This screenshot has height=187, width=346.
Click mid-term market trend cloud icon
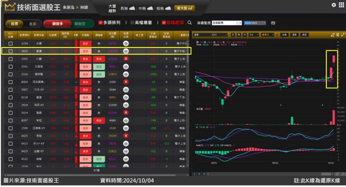pyautogui.click(x=150, y=8)
